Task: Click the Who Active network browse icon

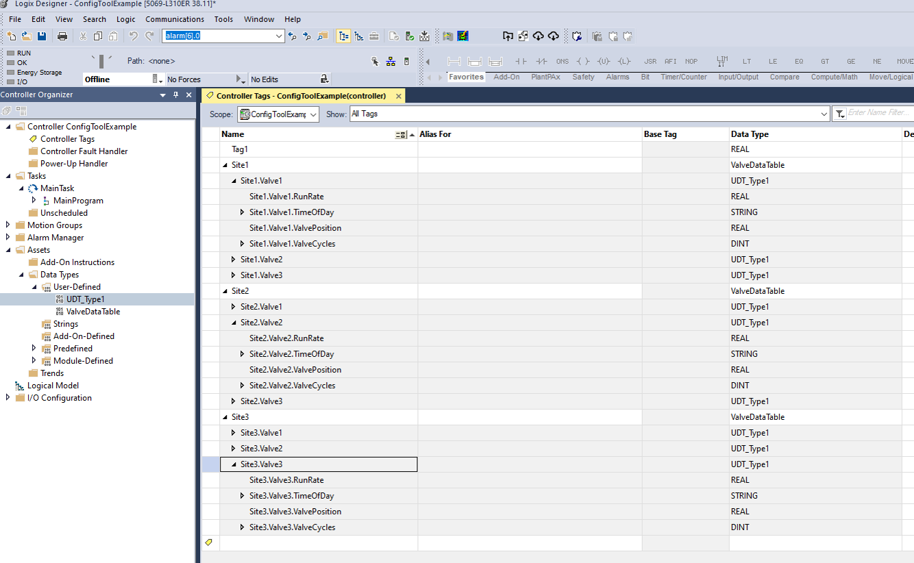Action: point(391,62)
